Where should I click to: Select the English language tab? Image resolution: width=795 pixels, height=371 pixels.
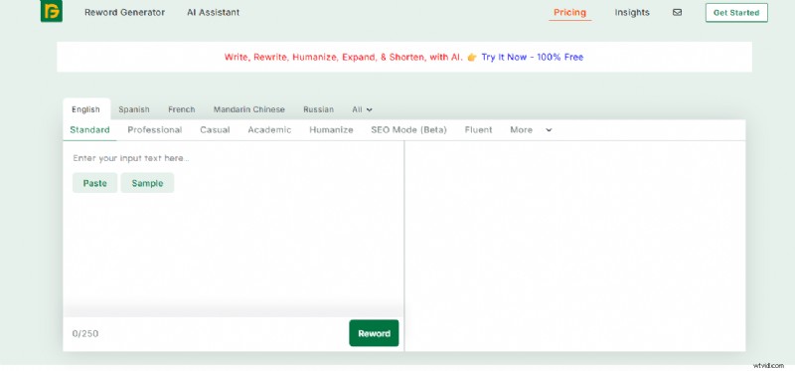[85, 109]
